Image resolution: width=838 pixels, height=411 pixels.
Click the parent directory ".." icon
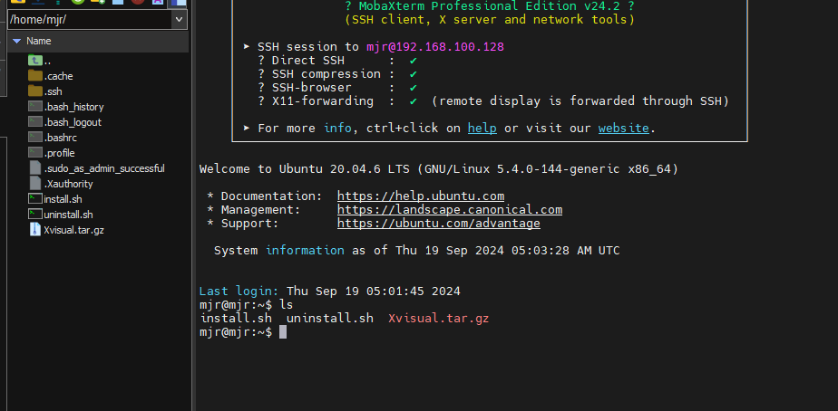(x=35, y=61)
